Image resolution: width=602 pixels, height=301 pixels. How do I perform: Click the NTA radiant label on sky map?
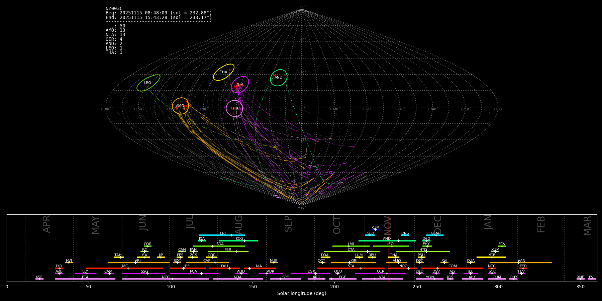240,85
